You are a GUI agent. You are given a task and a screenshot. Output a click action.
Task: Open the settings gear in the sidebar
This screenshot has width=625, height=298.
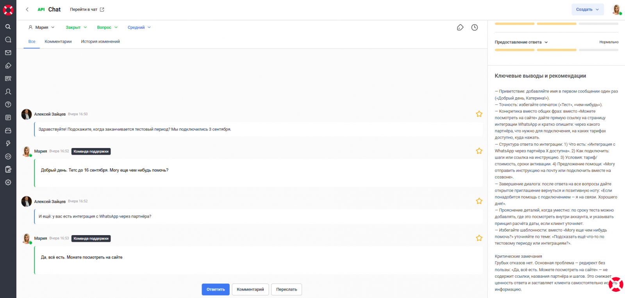coord(8,182)
